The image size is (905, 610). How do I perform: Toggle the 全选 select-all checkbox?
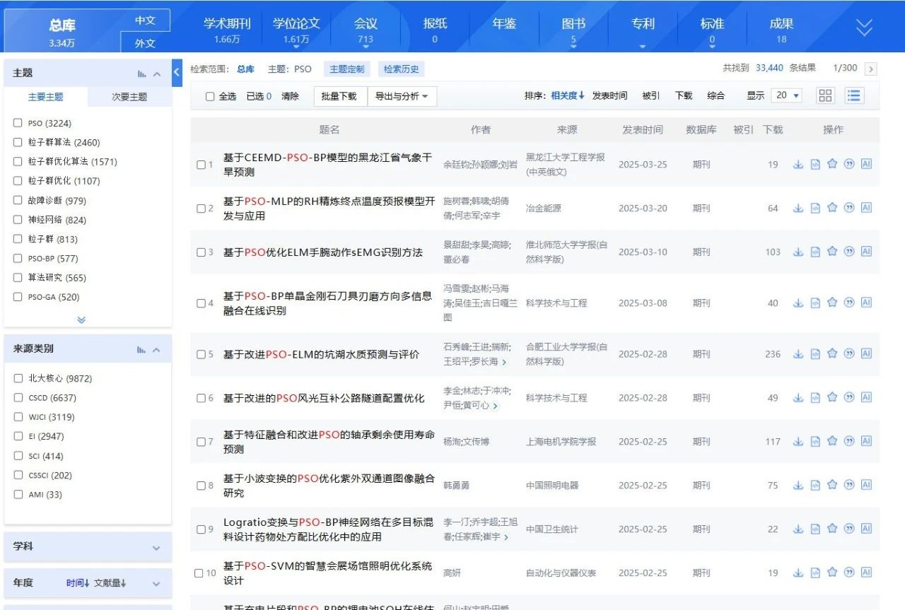(210, 96)
